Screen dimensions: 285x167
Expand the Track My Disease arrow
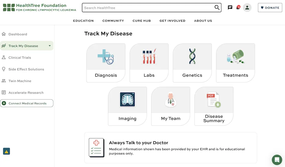point(50,46)
